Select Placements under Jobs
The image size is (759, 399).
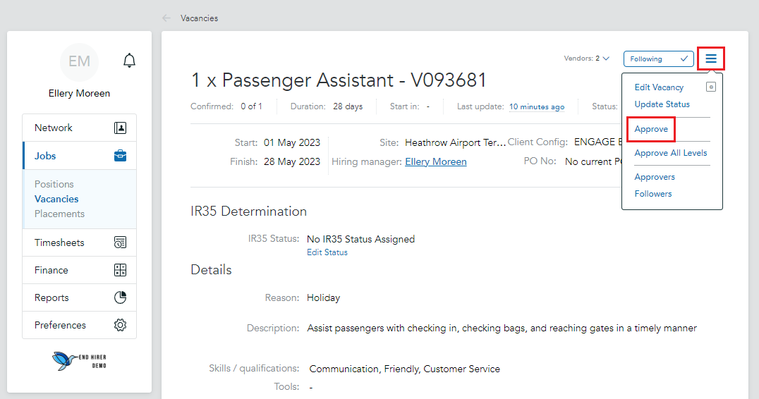click(59, 214)
